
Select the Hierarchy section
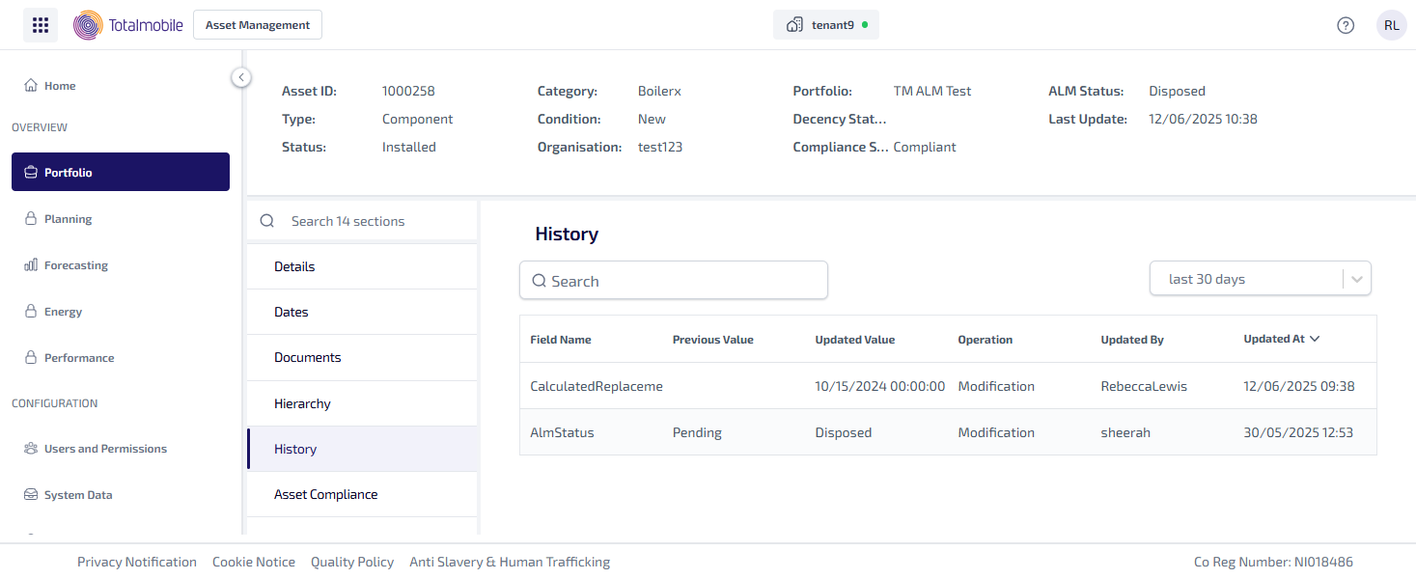point(302,403)
